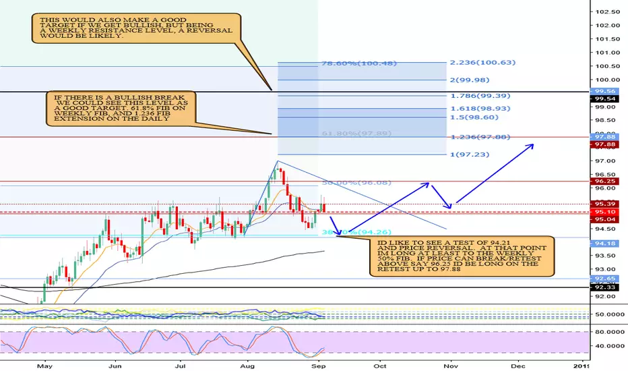
Task: Click the 2.236(100.63) extension label
Action: [482, 62]
